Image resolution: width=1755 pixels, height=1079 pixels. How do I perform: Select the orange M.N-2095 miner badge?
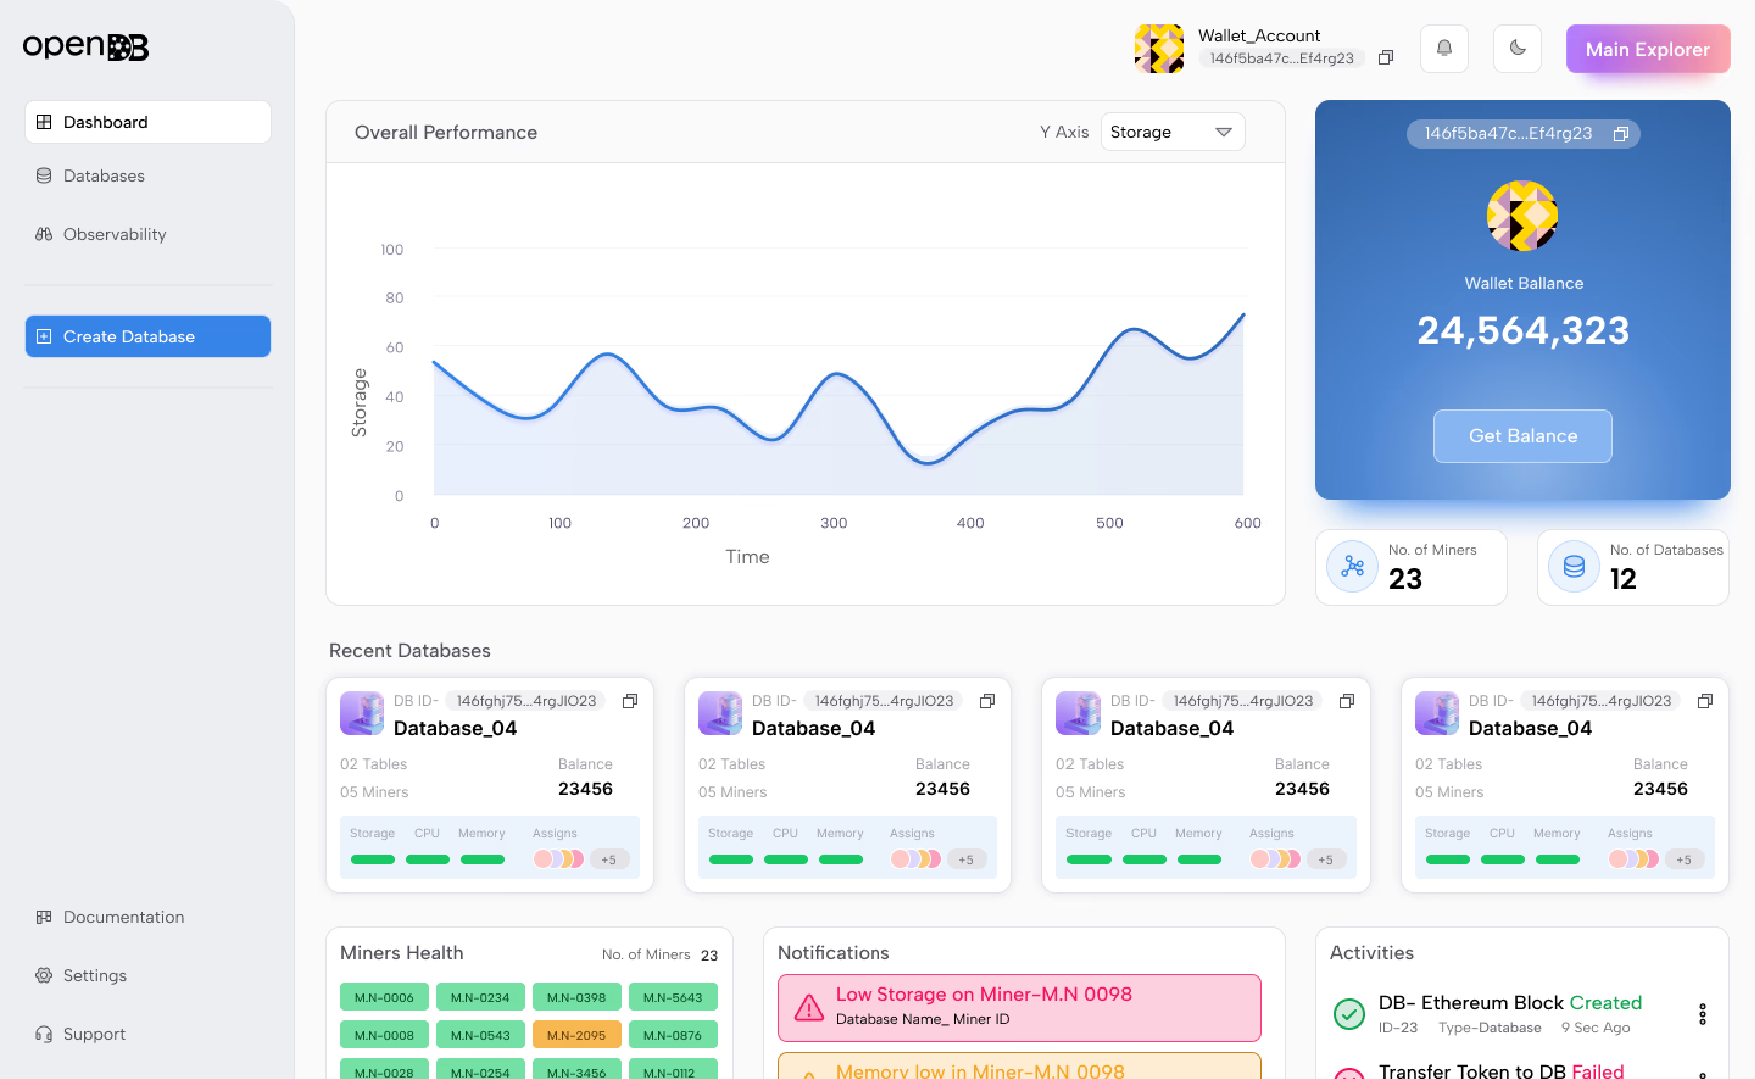(576, 1035)
